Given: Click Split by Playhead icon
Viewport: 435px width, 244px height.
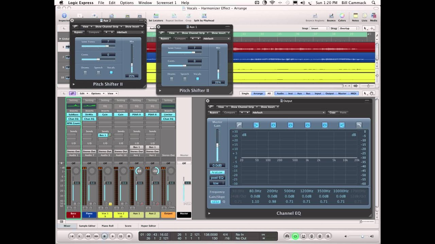Looking at the screenshot, I should pos(204,16).
